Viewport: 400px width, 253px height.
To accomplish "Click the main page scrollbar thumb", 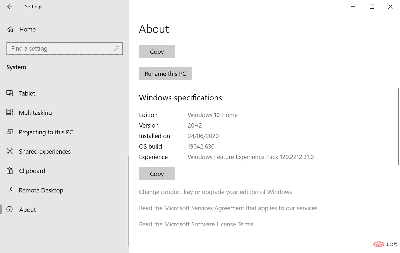I will coord(399,127).
